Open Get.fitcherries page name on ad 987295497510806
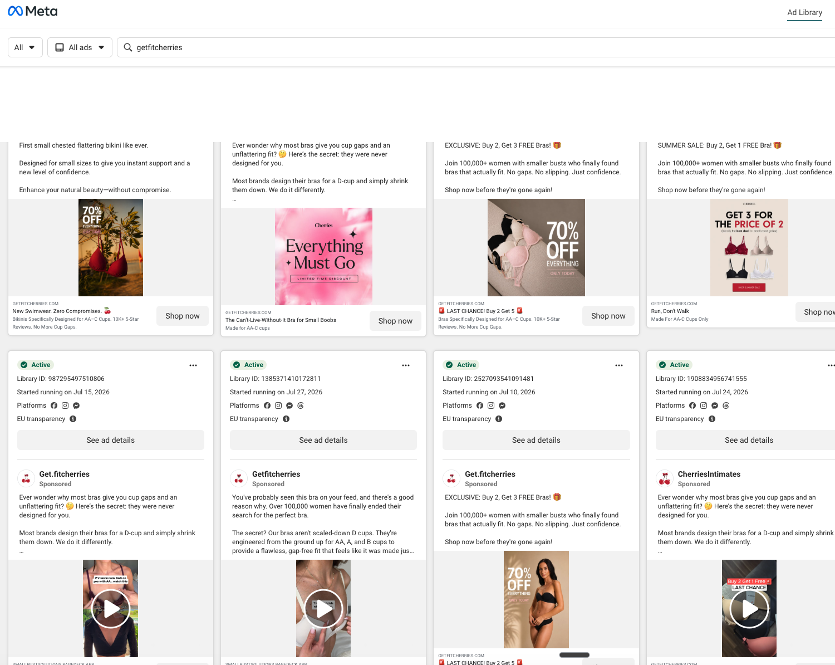This screenshot has width=835, height=665. click(64, 474)
